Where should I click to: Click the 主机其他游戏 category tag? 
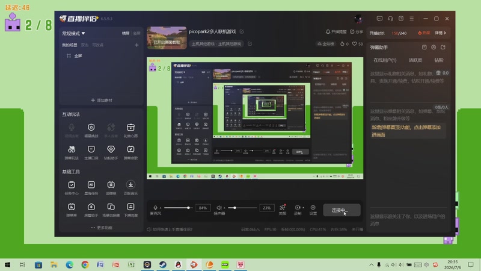coord(216,44)
